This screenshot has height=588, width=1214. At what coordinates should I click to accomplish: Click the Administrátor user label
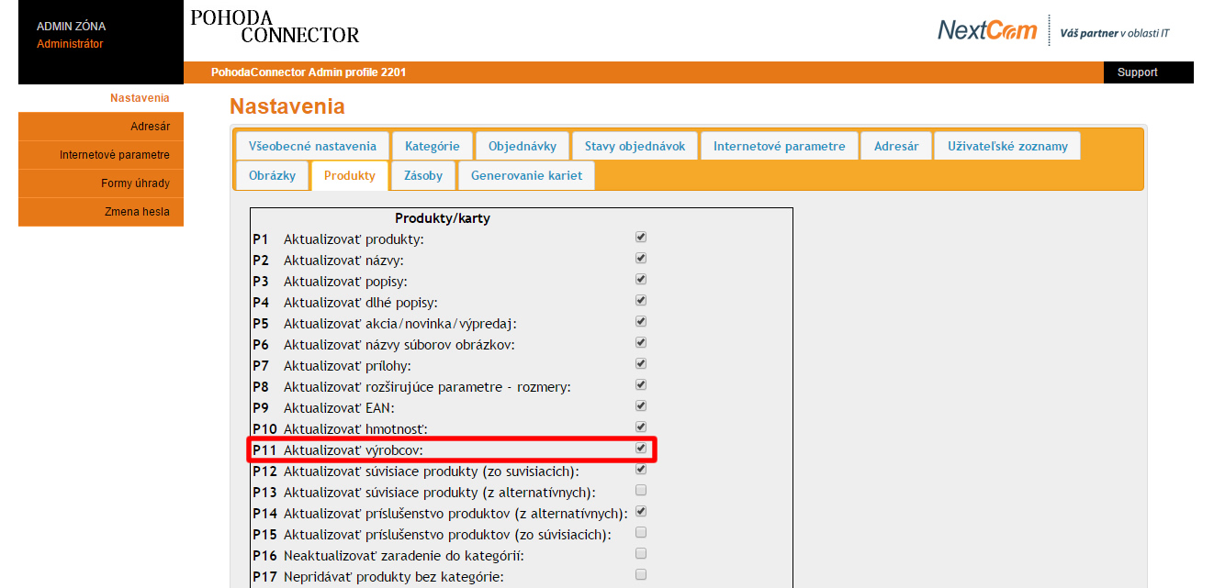tap(70, 44)
